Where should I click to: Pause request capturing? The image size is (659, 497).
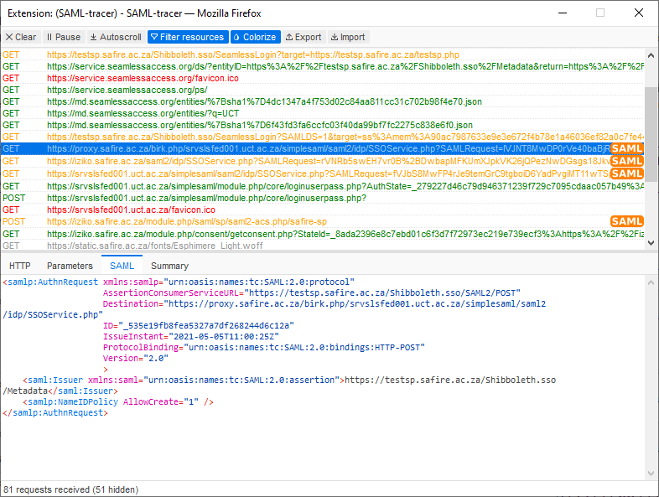point(64,37)
